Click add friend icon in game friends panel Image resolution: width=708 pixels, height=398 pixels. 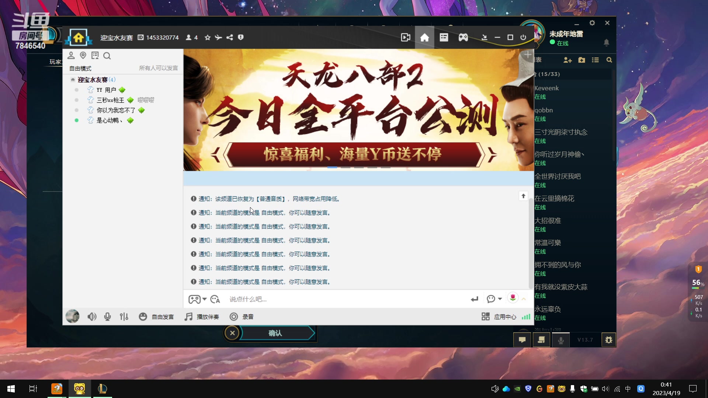click(568, 60)
